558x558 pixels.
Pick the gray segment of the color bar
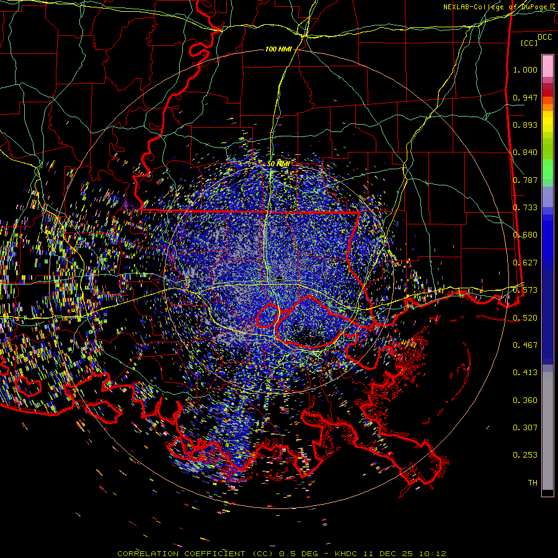547,431
